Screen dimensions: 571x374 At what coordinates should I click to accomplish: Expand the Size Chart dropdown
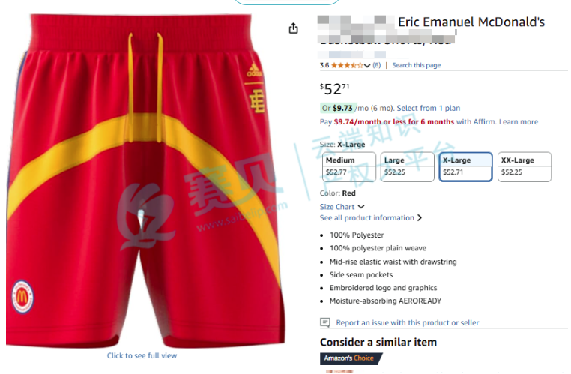pyautogui.click(x=342, y=207)
